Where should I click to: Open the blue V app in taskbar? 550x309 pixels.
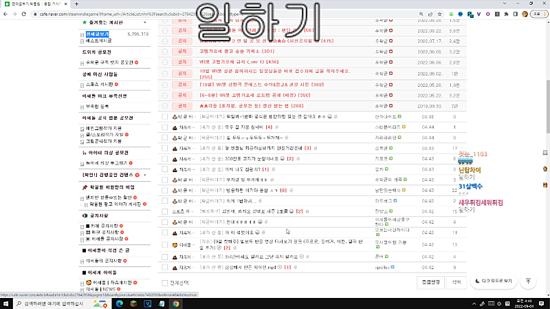[x=147, y=303]
